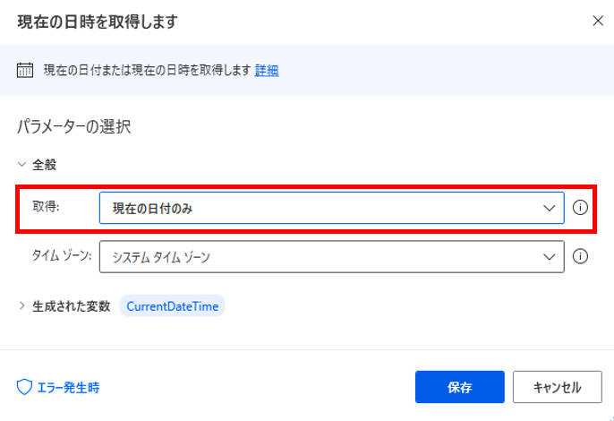Image resolution: width=614 pixels, height=421 pixels.
Task: Open the 取得 dropdown showing 現在の日付のみ
Action: point(332,208)
